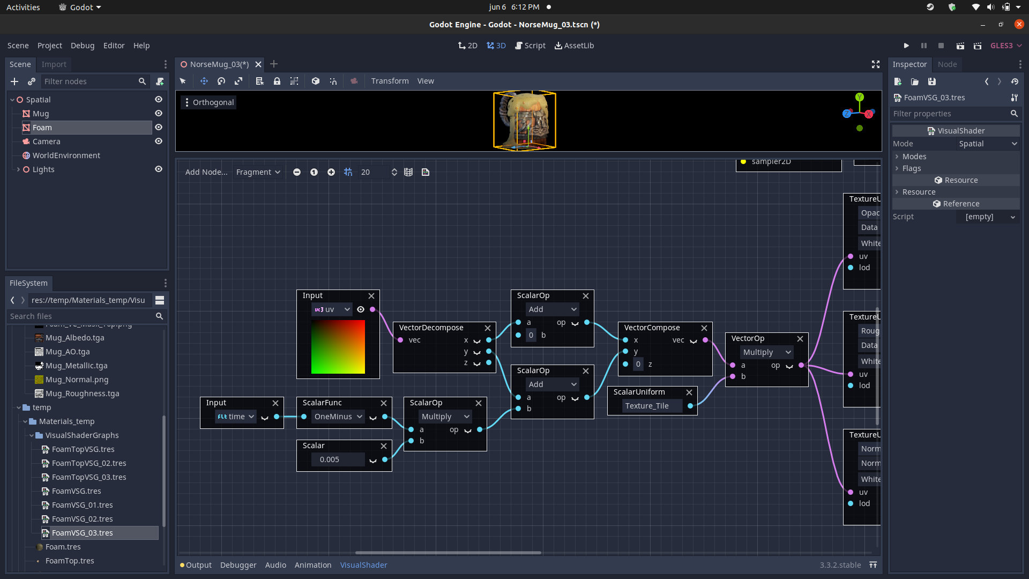
Task: Select the Move tool in the viewport toolbar
Action: 204,81
